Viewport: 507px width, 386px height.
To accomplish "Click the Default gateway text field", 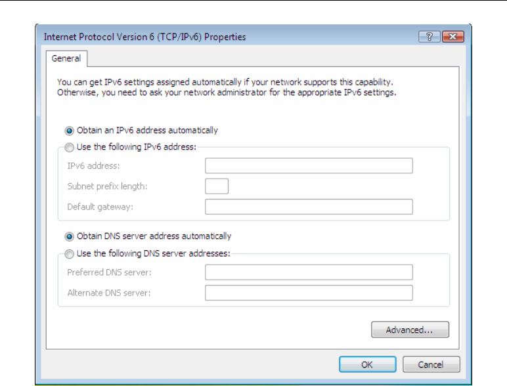I will 309,207.
